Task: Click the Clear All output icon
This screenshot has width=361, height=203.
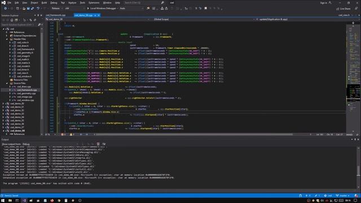Action: [x=98, y=144]
